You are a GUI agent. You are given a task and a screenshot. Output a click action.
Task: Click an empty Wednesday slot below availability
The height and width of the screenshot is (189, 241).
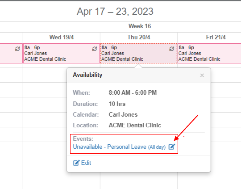point(45,105)
